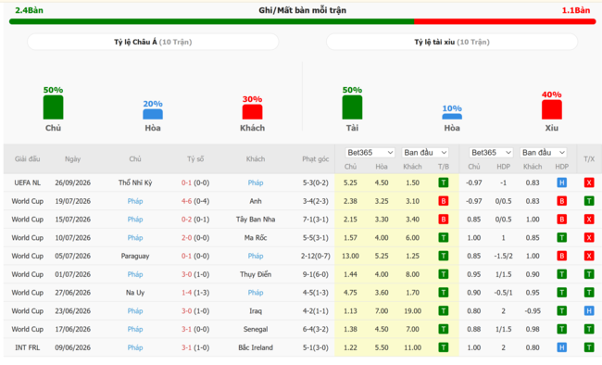Click the red 40% Xỉu bar
Viewport: 602px width, 365px height.
(552, 109)
